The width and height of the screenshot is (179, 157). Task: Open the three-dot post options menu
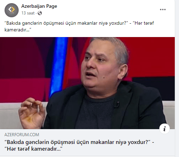pos(163,10)
